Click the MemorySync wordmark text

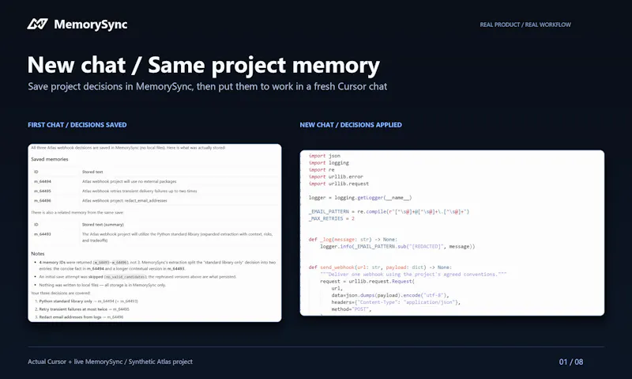(91, 25)
